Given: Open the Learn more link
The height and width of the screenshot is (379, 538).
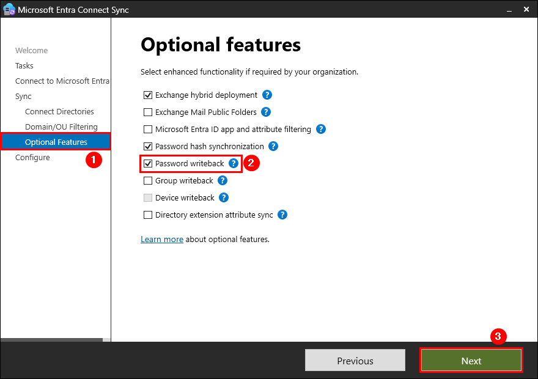Looking at the screenshot, I should [x=162, y=240].
